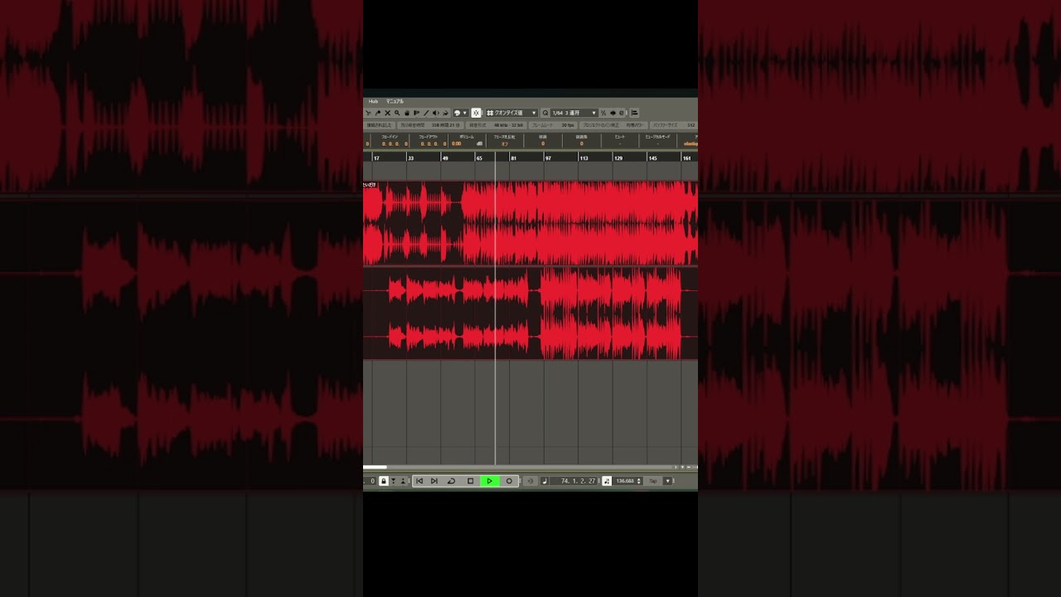Toggle the transport lock icon
Screen dimensions: 1061x597
384,481
